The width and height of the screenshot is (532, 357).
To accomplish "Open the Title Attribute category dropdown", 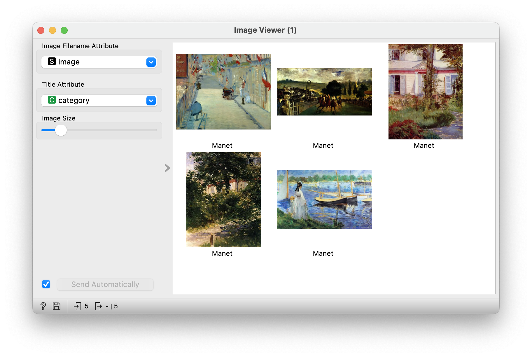I will [x=99, y=100].
